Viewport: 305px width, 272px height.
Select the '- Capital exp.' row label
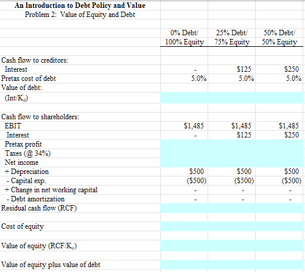[x=26, y=181]
